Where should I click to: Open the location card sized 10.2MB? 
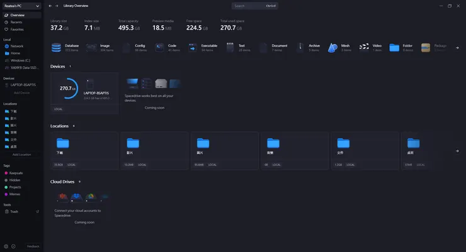(154, 151)
